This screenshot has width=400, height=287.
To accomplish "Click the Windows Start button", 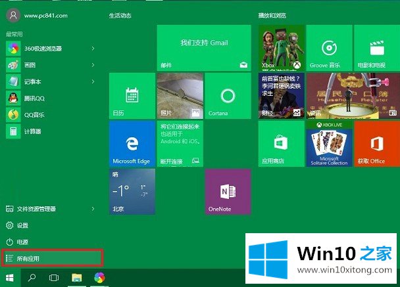I will [x=10, y=278].
